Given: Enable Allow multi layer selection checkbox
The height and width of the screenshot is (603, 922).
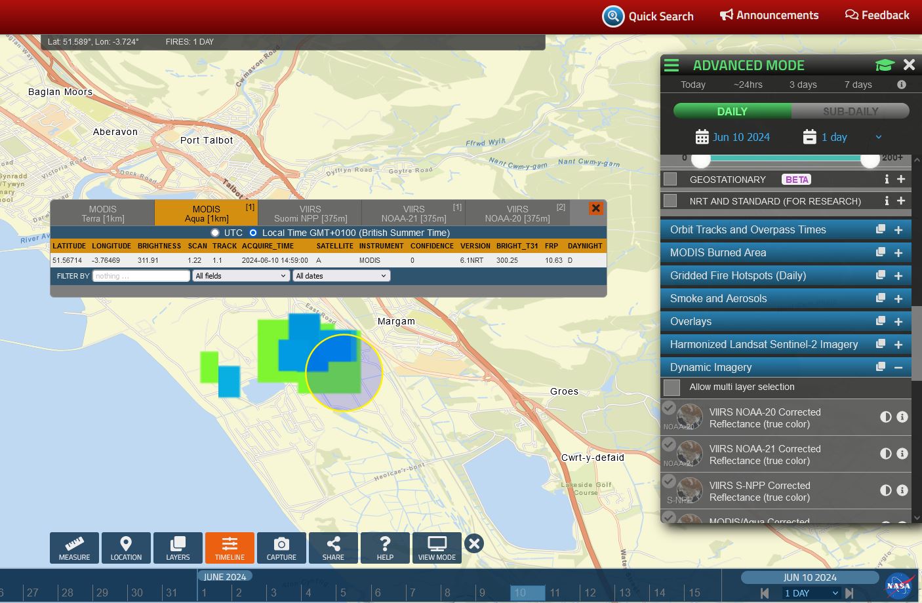Looking at the screenshot, I should pos(671,387).
